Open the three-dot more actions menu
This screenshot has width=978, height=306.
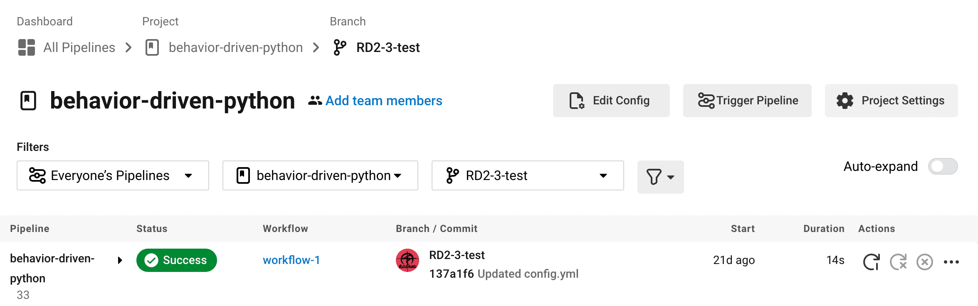pos(951,262)
